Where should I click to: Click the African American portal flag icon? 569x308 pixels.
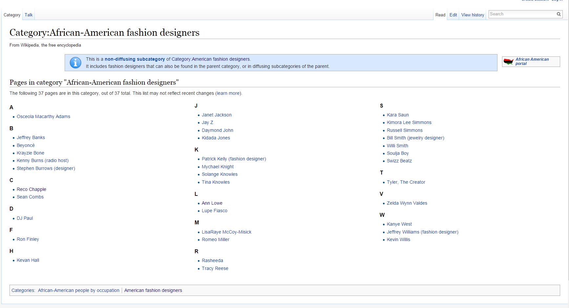[x=508, y=62]
